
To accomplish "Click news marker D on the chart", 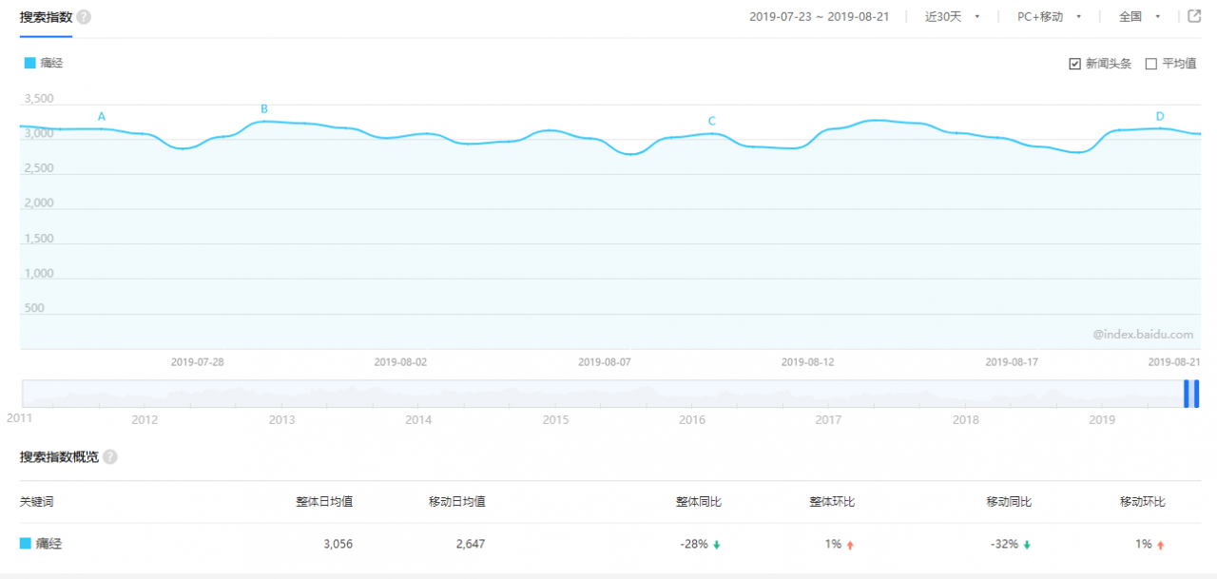I will [x=1160, y=117].
